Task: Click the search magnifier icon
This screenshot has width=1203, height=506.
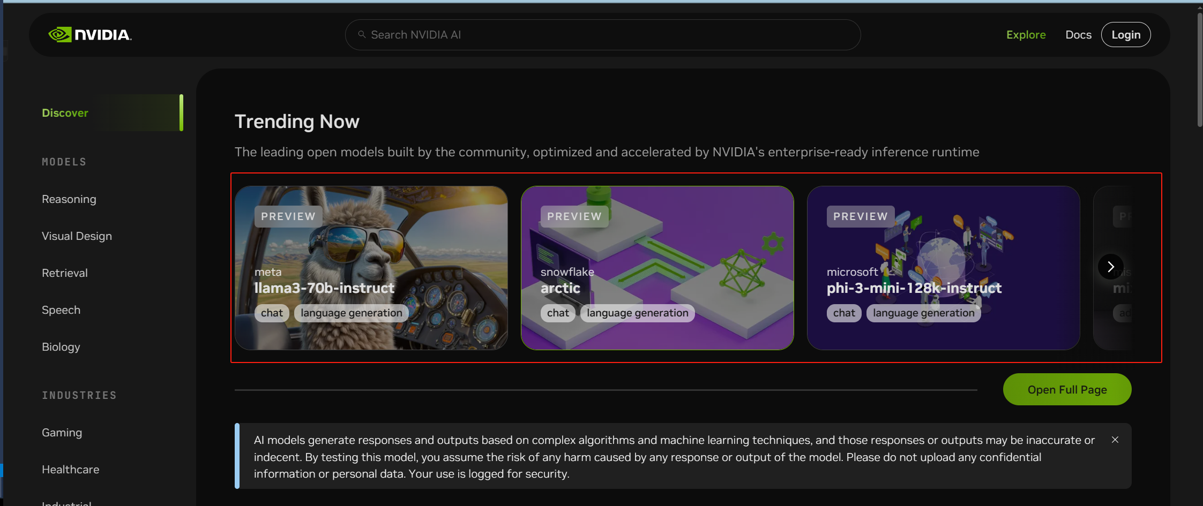Action: [362, 35]
